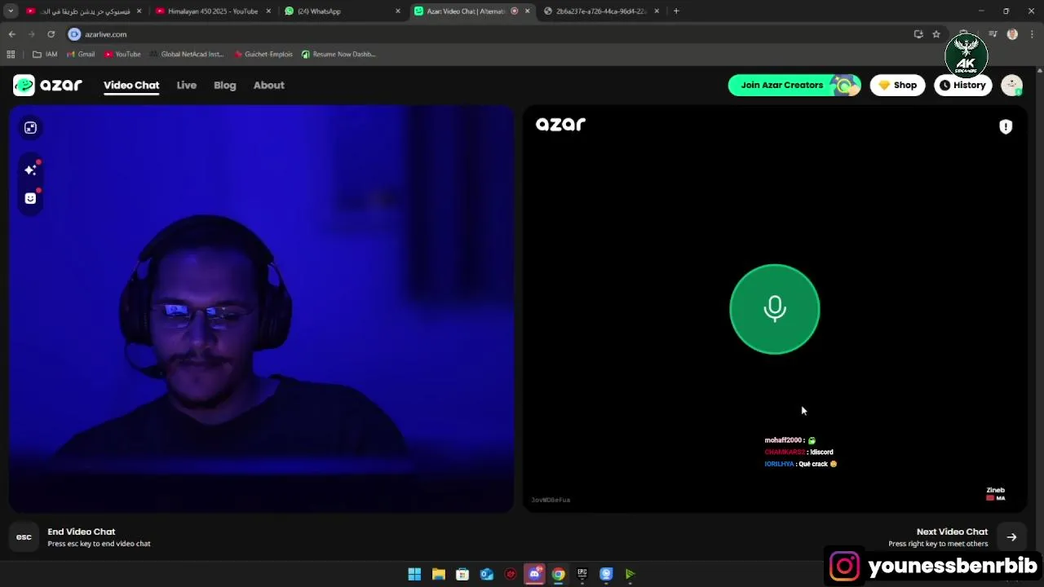Open the Video Chat tab
The image size is (1044, 587).
[x=131, y=85]
